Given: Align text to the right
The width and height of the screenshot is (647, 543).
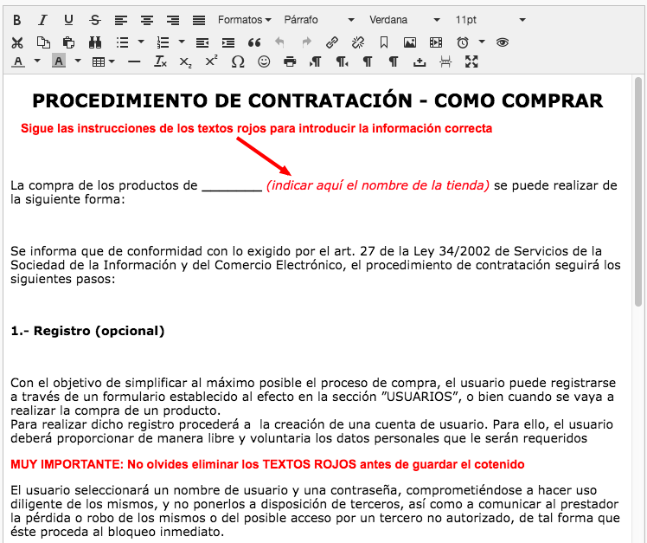Looking at the screenshot, I should click(173, 20).
